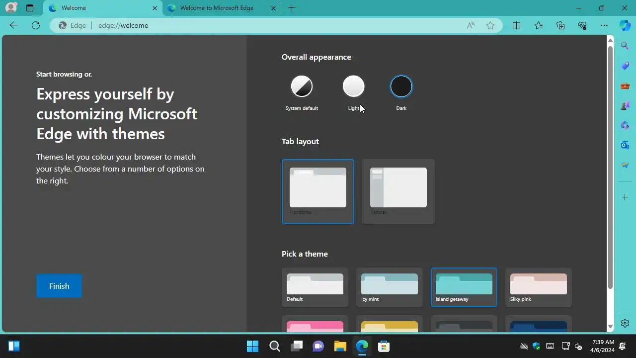Reload the page with refresh icon

[36, 25]
